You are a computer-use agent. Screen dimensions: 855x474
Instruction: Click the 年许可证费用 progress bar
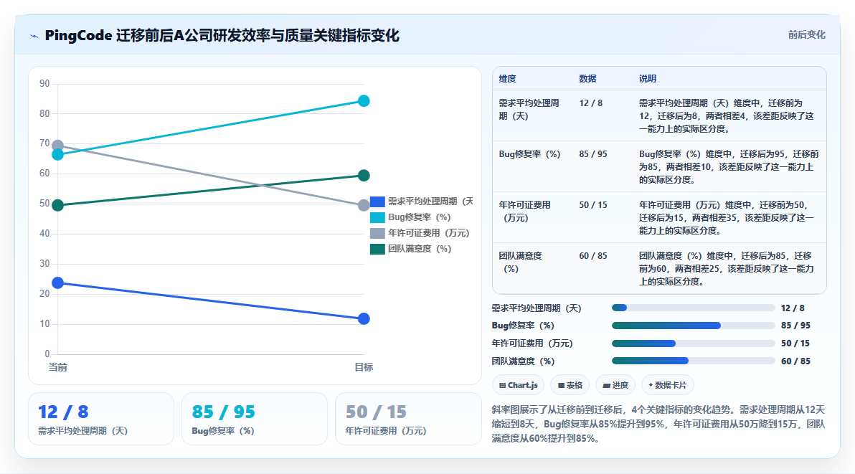coord(693,343)
